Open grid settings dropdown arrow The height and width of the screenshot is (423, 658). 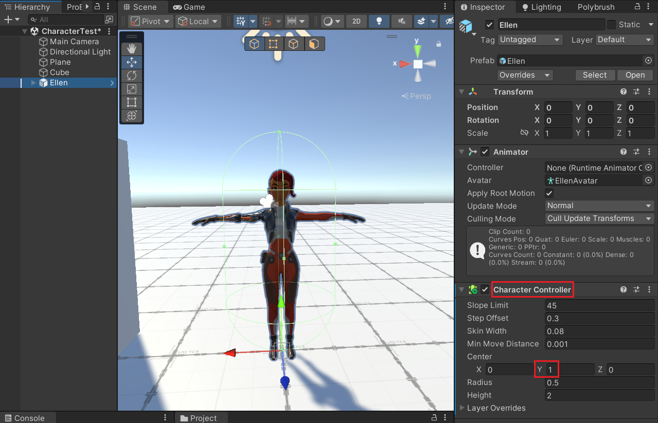pos(253,22)
